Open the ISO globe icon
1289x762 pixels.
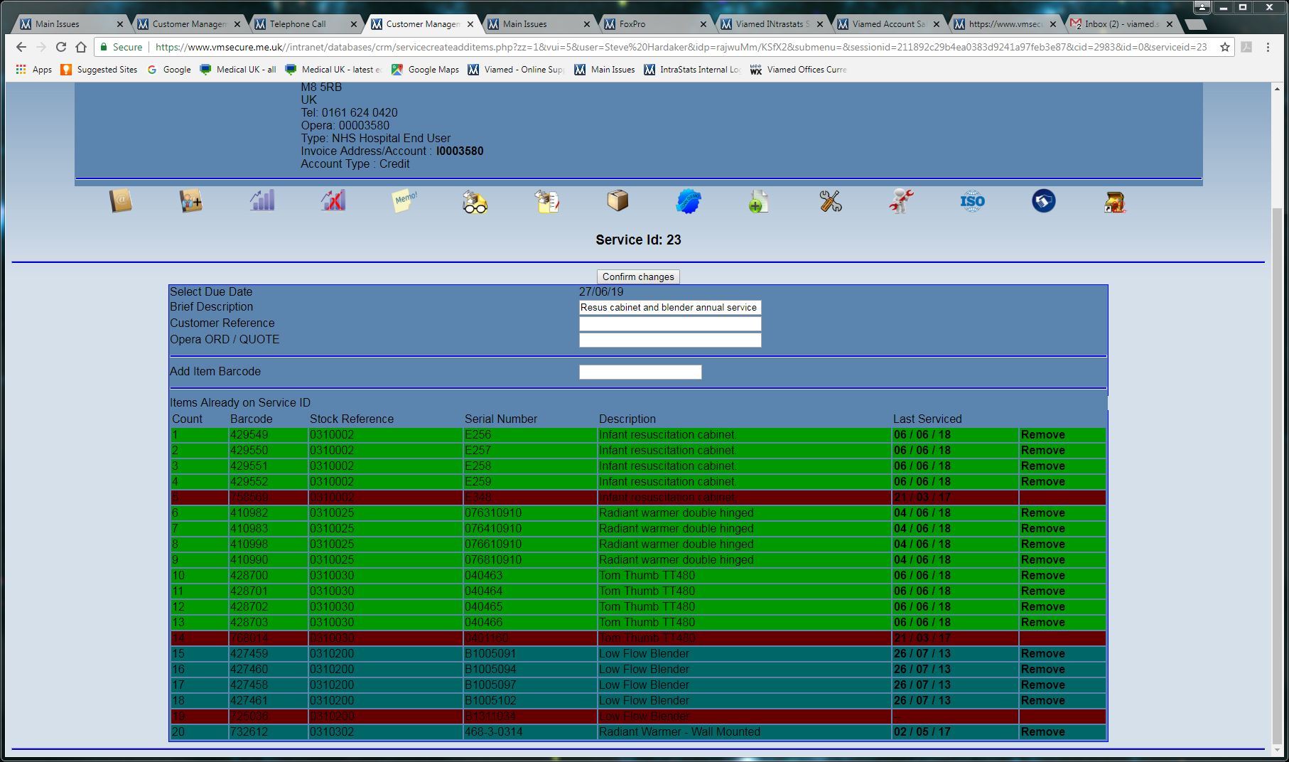pos(972,201)
